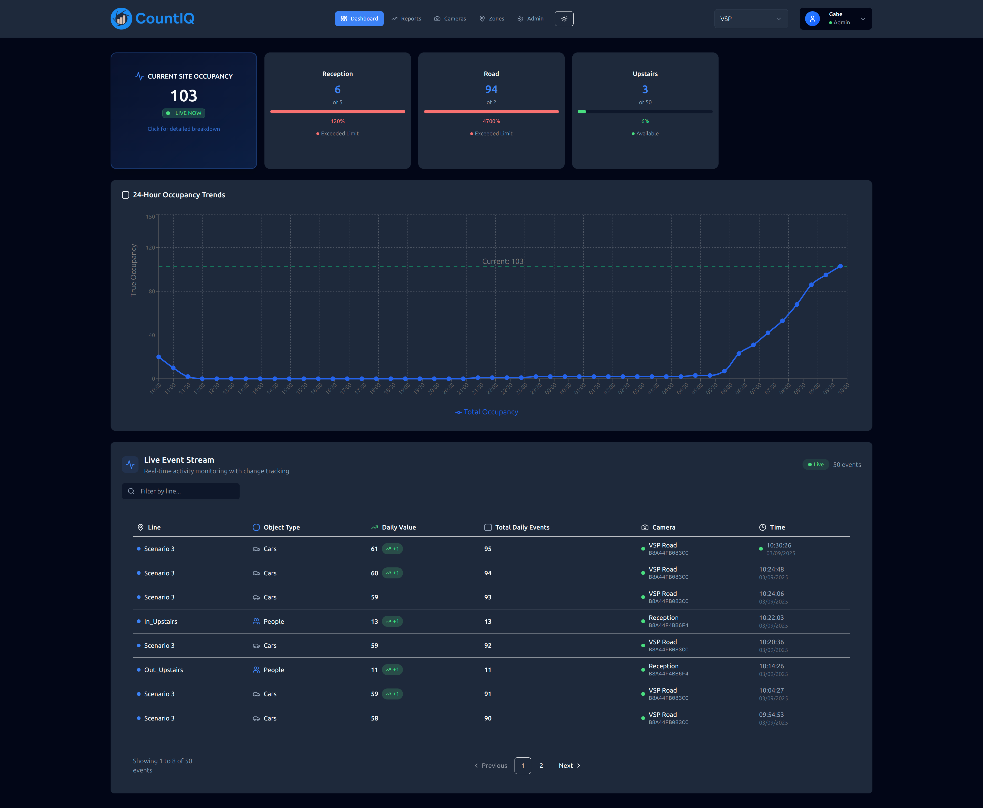Image resolution: width=983 pixels, height=808 pixels.
Task: Click Gabe's user avatar icon
Action: pos(812,19)
